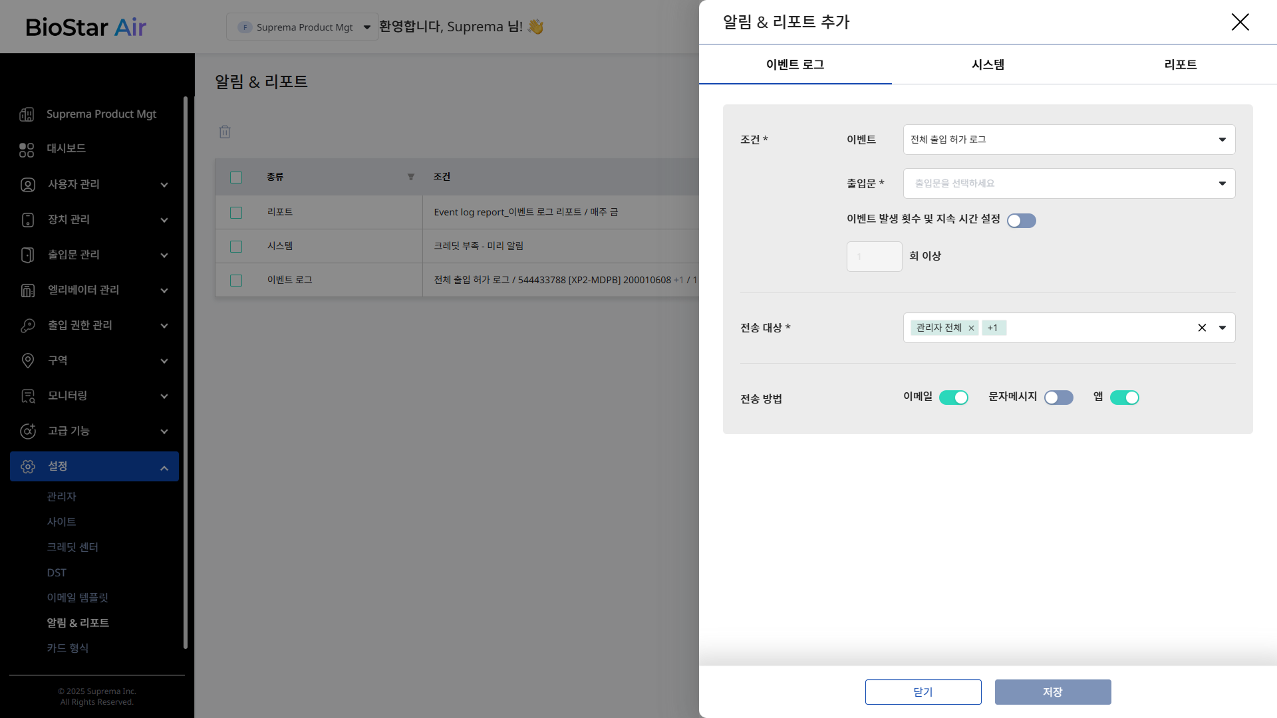Click the trash delete icon above table
The width and height of the screenshot is (1277, 718).
225,132
